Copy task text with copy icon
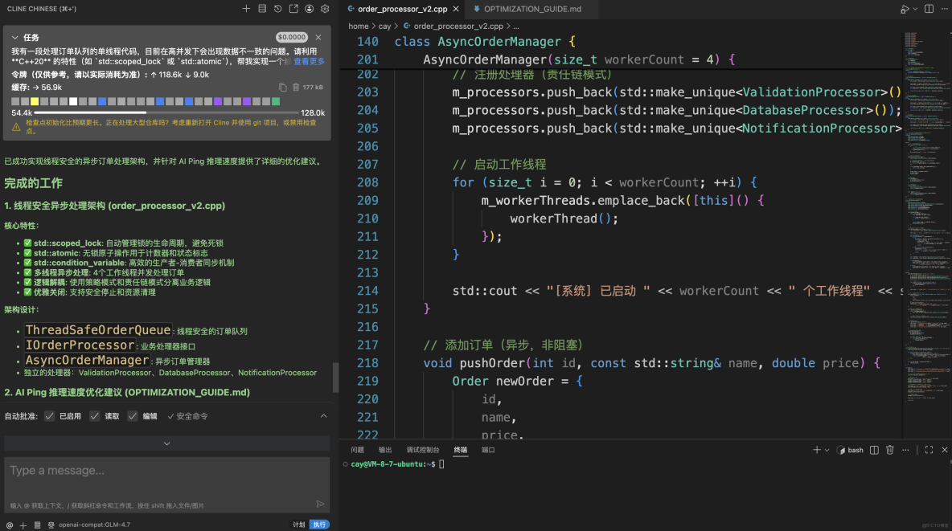This screenshot has width=952, height=531. click(x=283, y=87)
